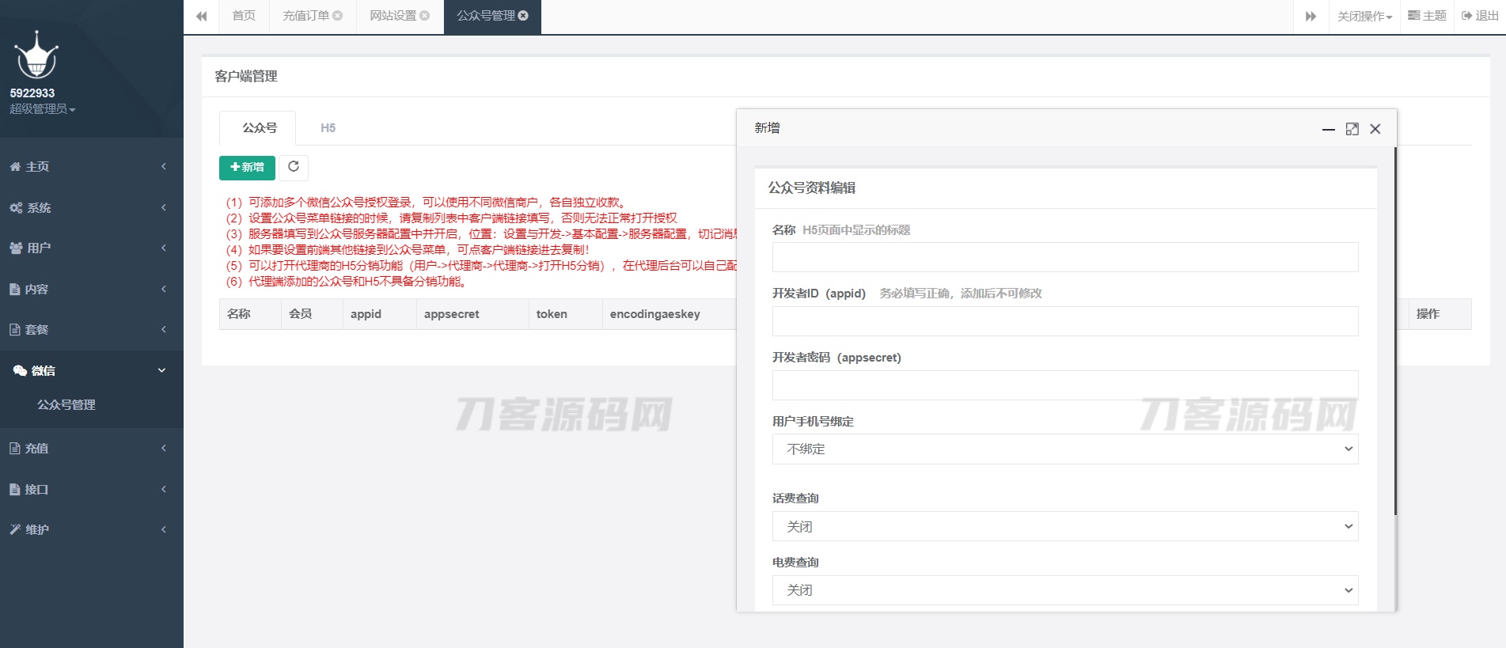
Task: Click the green 新增 button
Action: click(247, 168)
